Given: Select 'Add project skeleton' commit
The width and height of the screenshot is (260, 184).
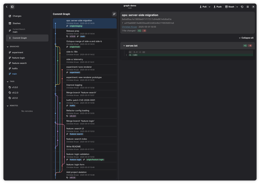Looking at the screenshot, I should click(85, 175).
